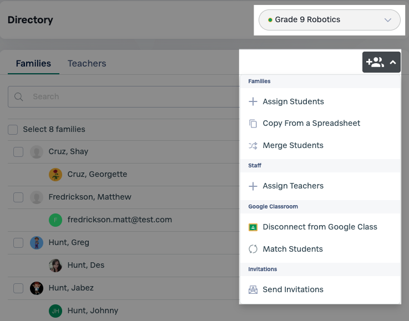Image resolution: width=409 pixels, height=321 pixels.
Task: Check the Select 8 families checkbox
Action: point(13,130)
